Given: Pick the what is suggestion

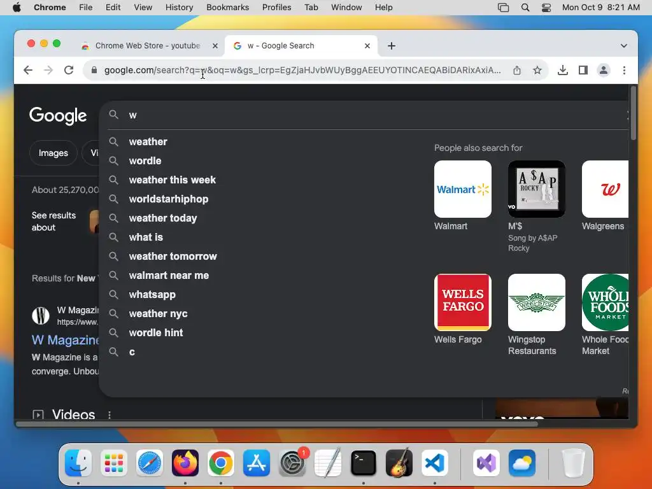Looking at the screenshot, I should click(146, 237).
